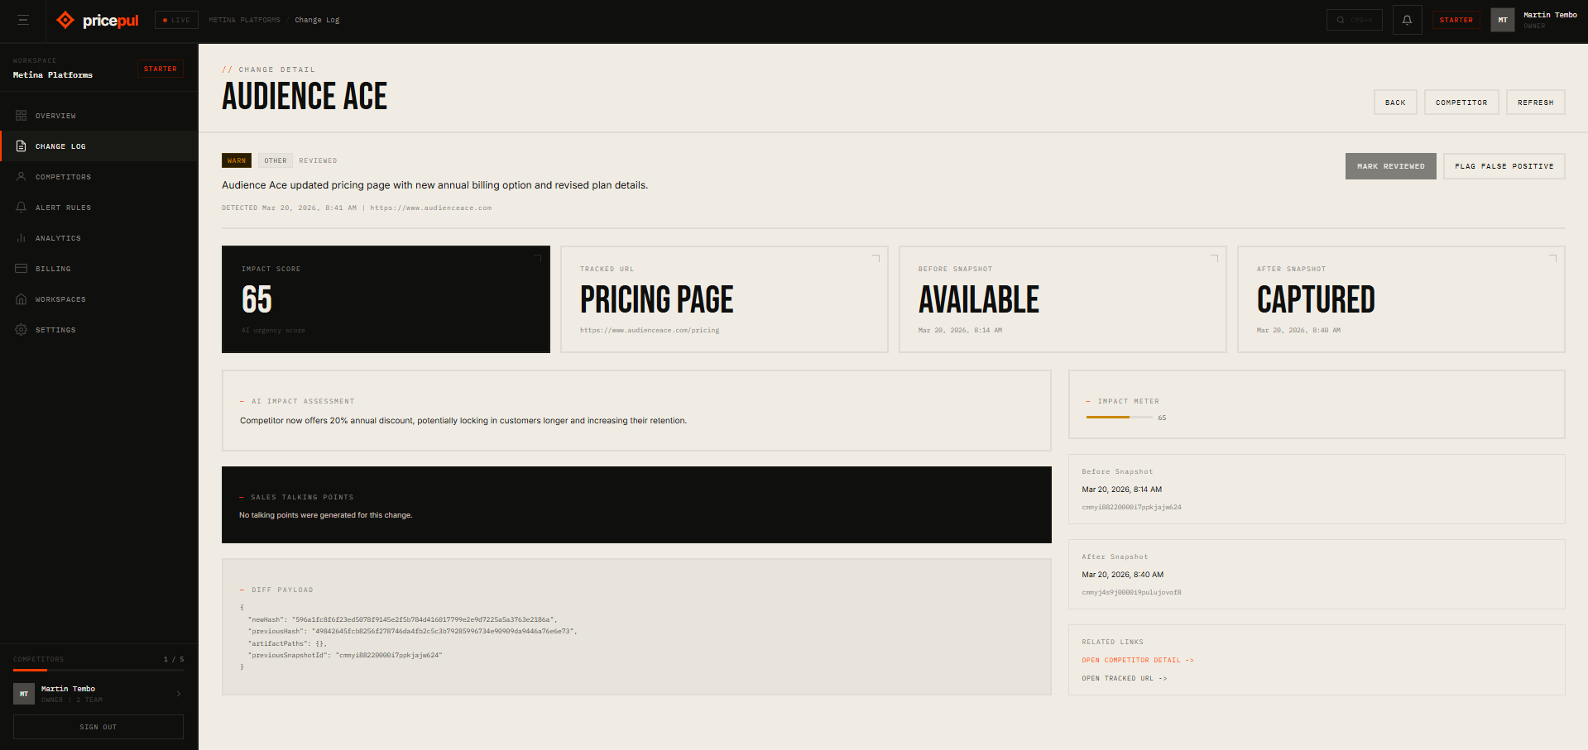This screenshot has height=750, width=1588.
Task: Click the Competitors person icon
Action: 22,177
